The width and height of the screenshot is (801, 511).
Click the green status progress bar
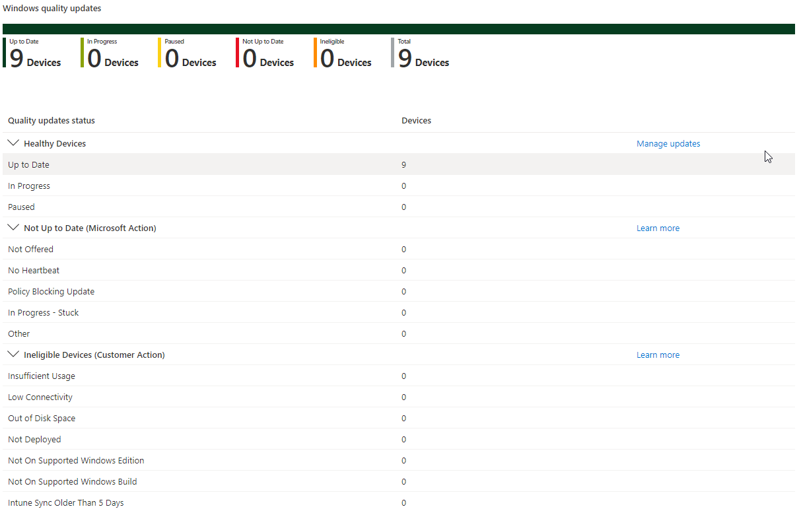[x=398, y=29]
